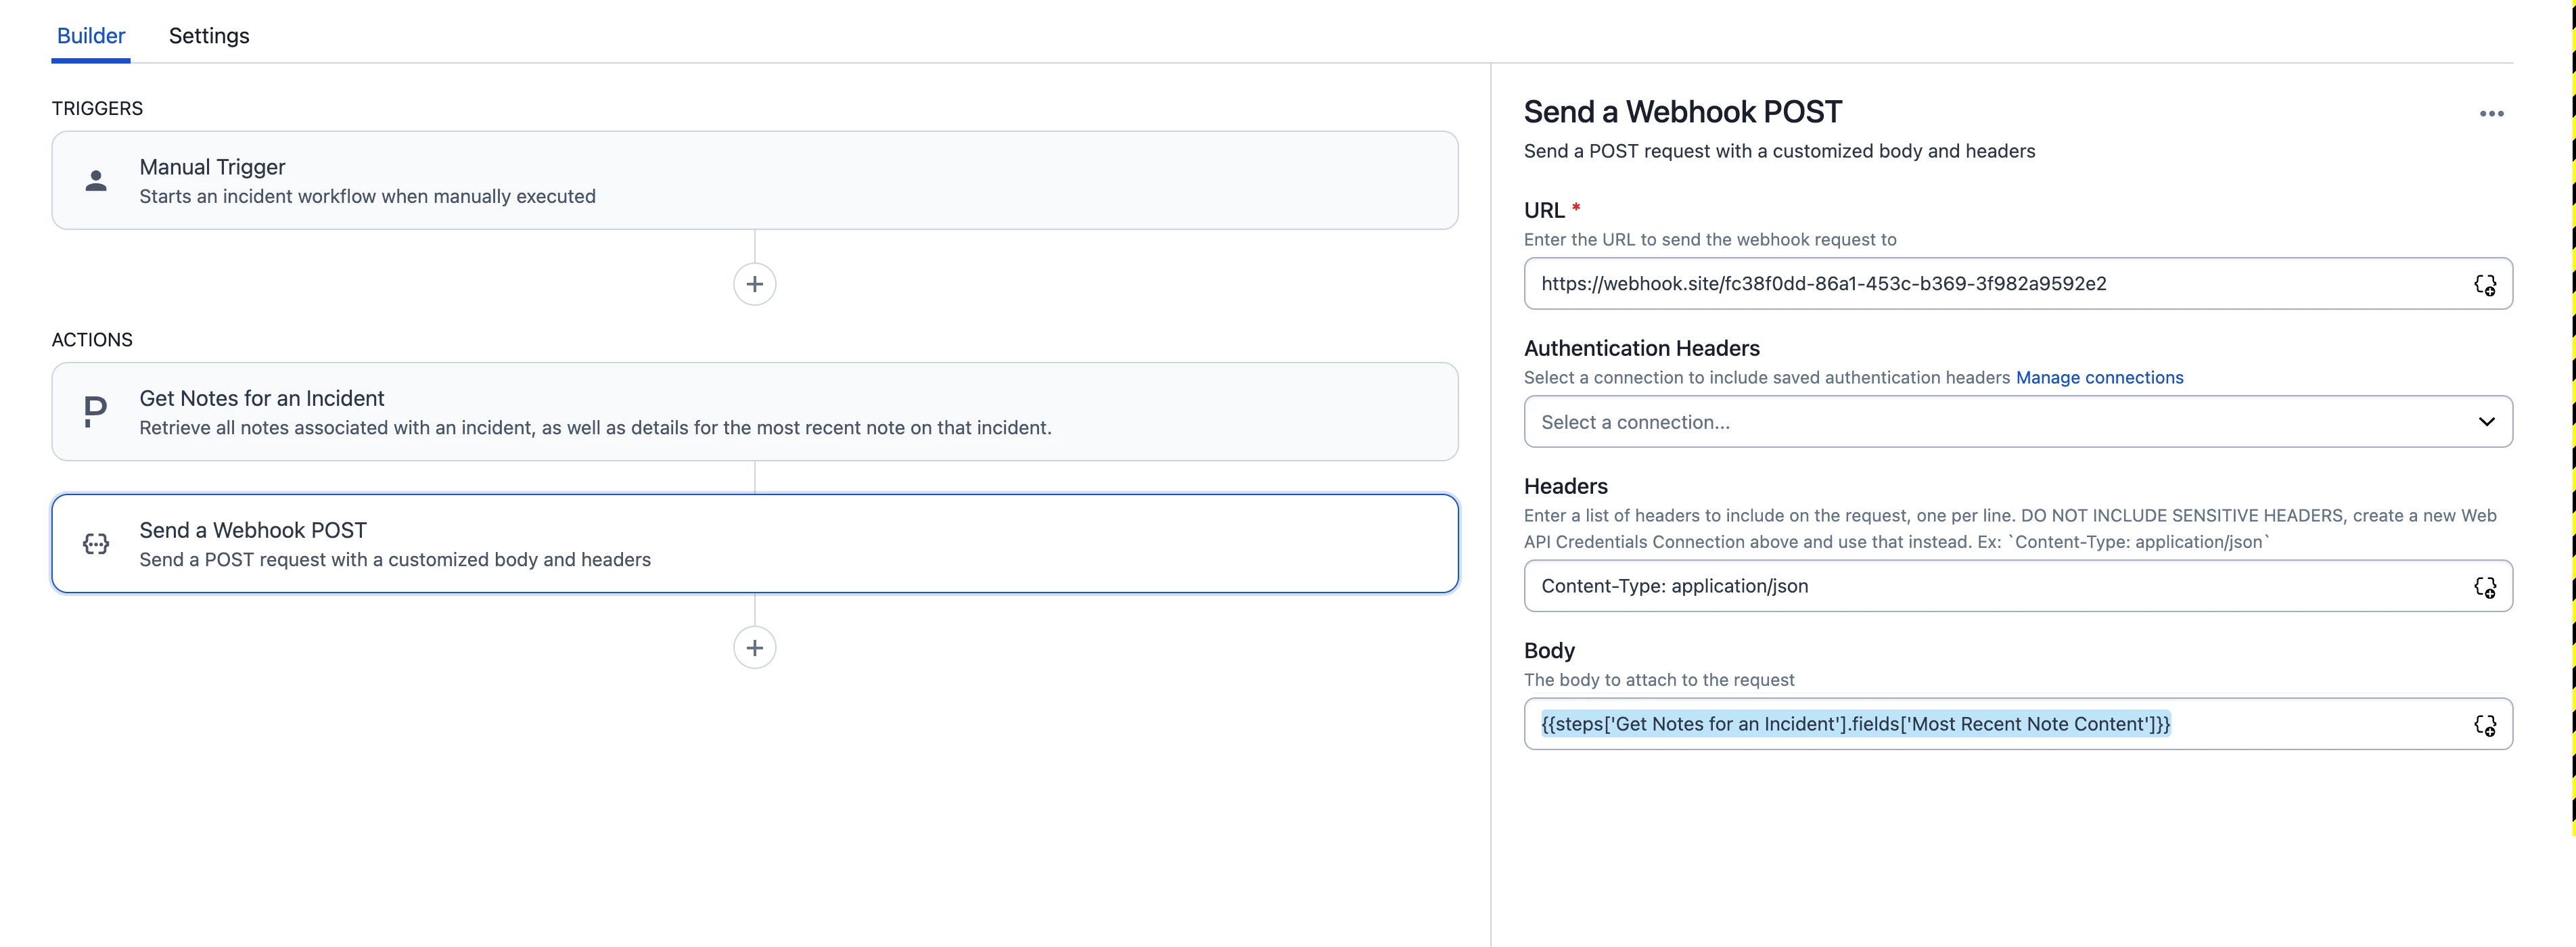Click the PagerDuty P icon on Get Notes

coord(96,412)
